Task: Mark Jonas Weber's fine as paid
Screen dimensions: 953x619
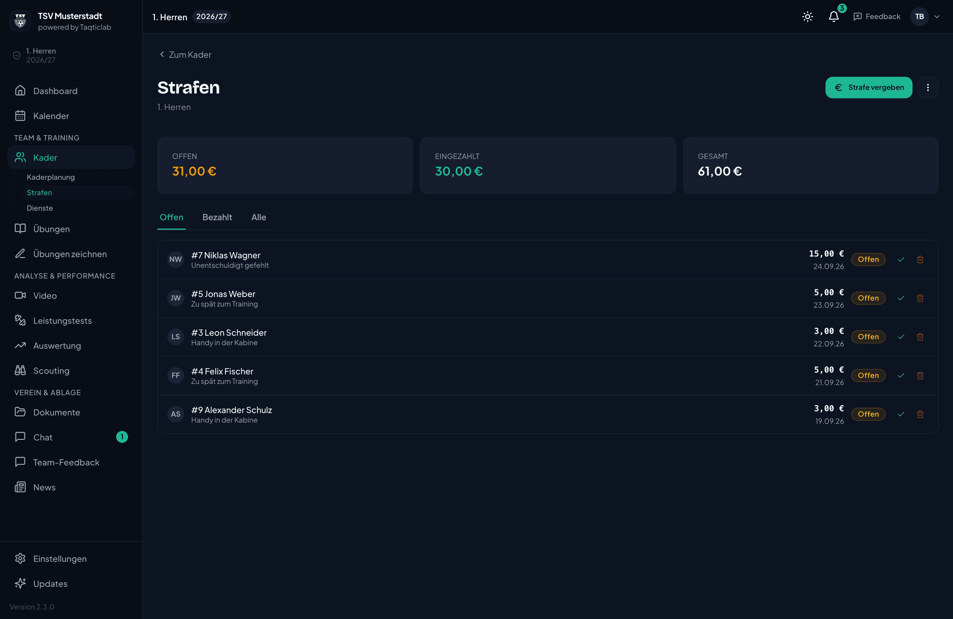Action: [x=901, y=298]
